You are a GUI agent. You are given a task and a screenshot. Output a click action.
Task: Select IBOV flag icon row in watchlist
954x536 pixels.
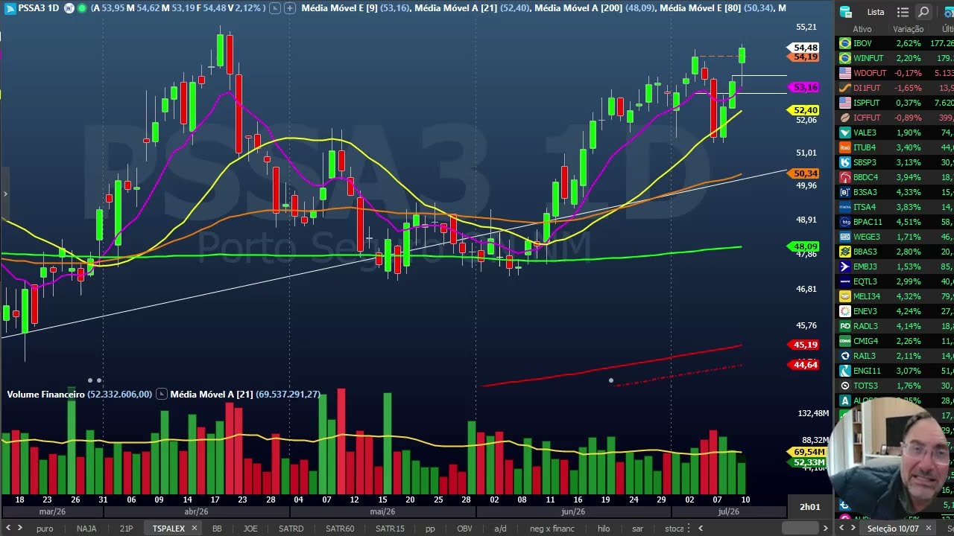tap(844, 43)
